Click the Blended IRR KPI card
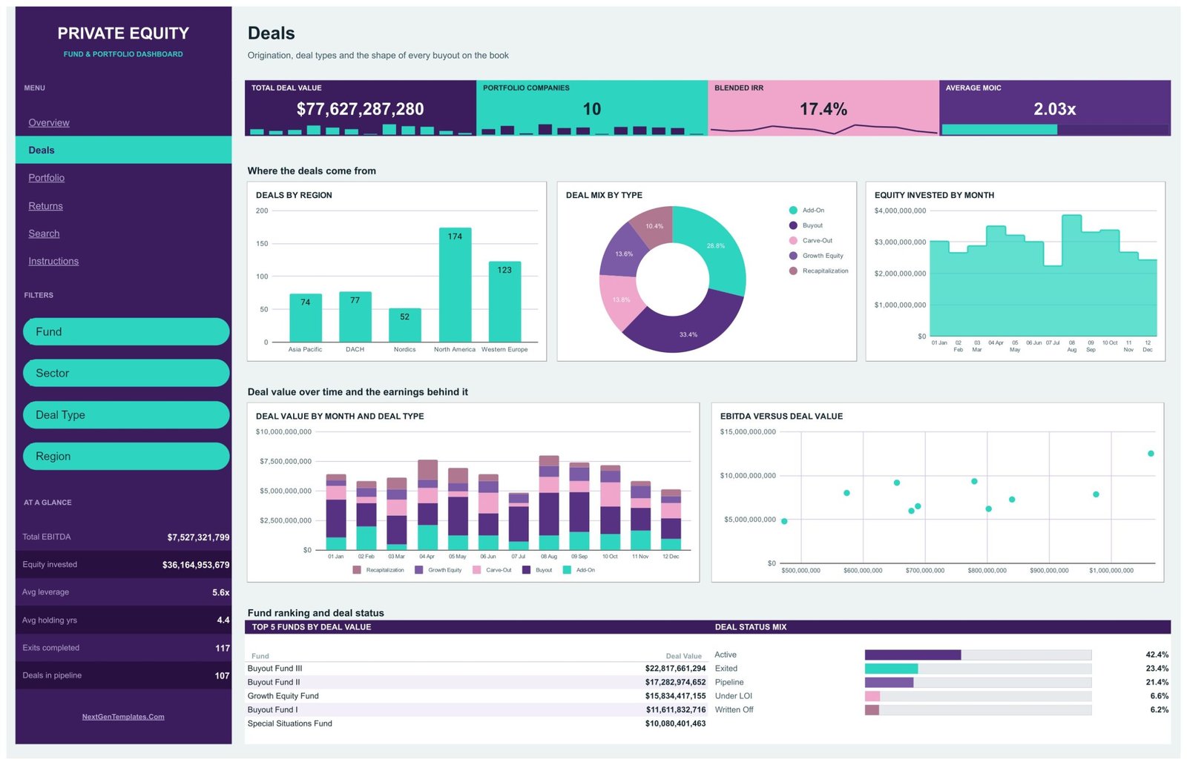This screenshot has width=1187, height=765. pos(823,107)
